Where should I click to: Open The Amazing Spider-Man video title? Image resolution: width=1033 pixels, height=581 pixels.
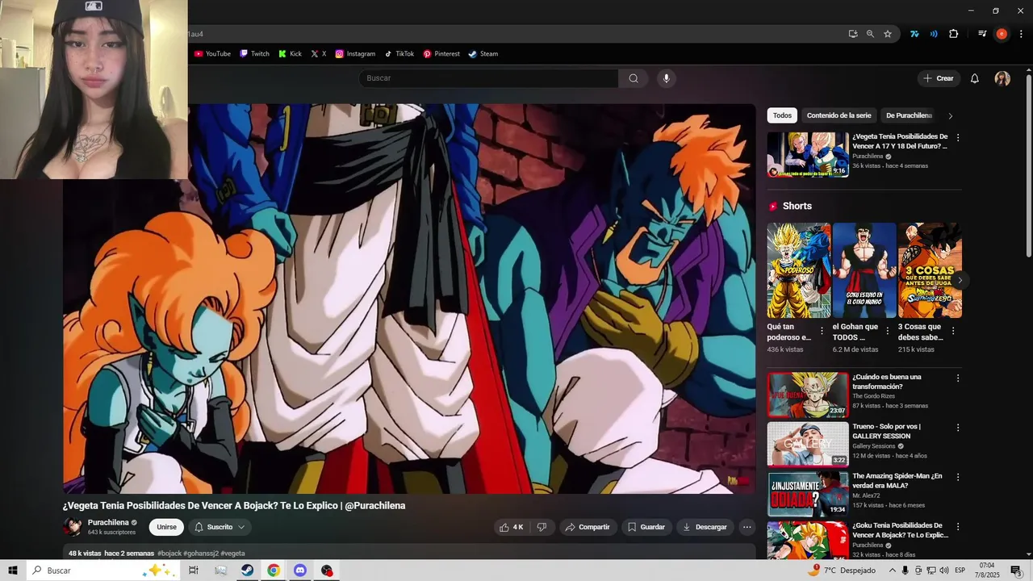897,481
